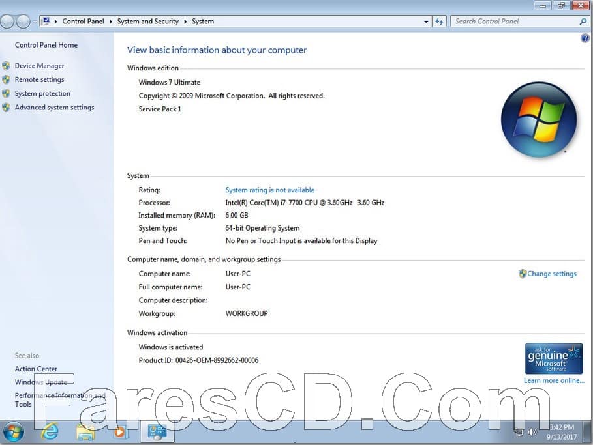Click the Device Manager shield icon
The width and height of the screenshot is (593, 445).
pyautogui.click(x=7, y=66)
